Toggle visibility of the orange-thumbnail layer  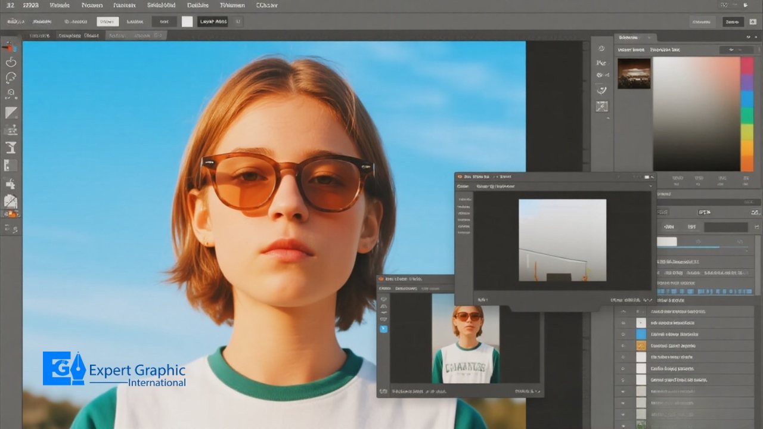pos(624,346)
